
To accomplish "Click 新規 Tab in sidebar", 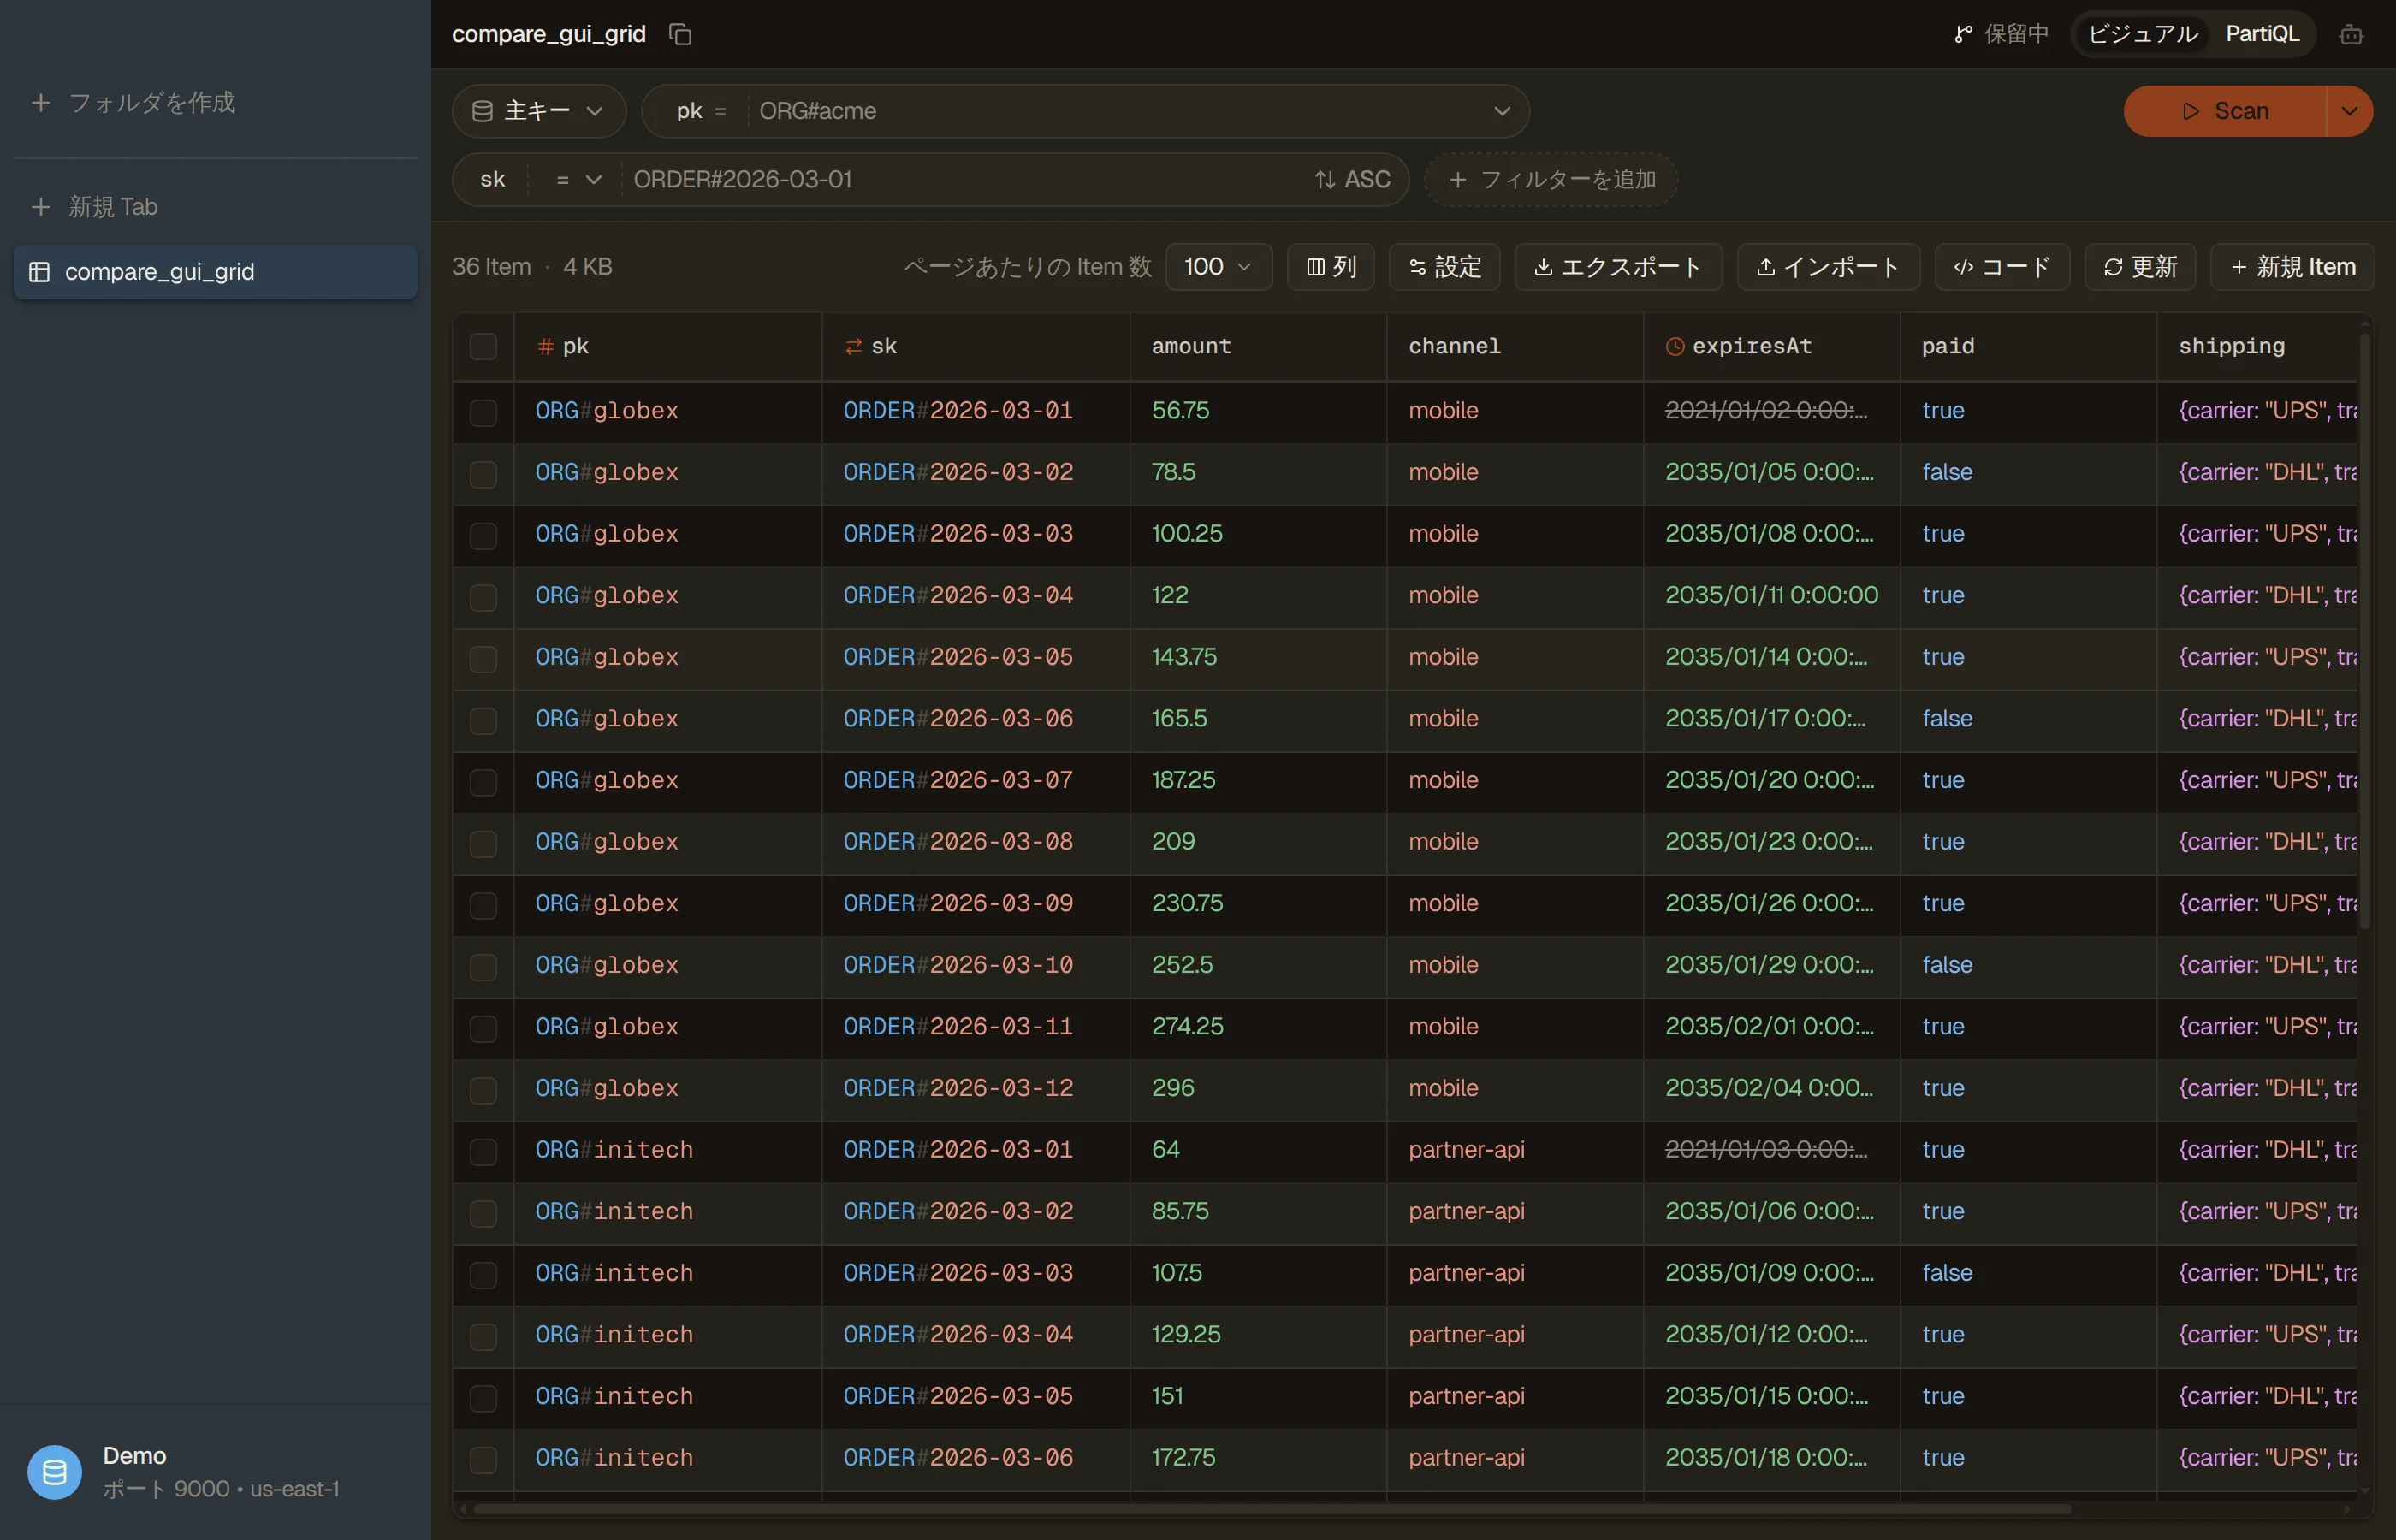I will [113, 207].
